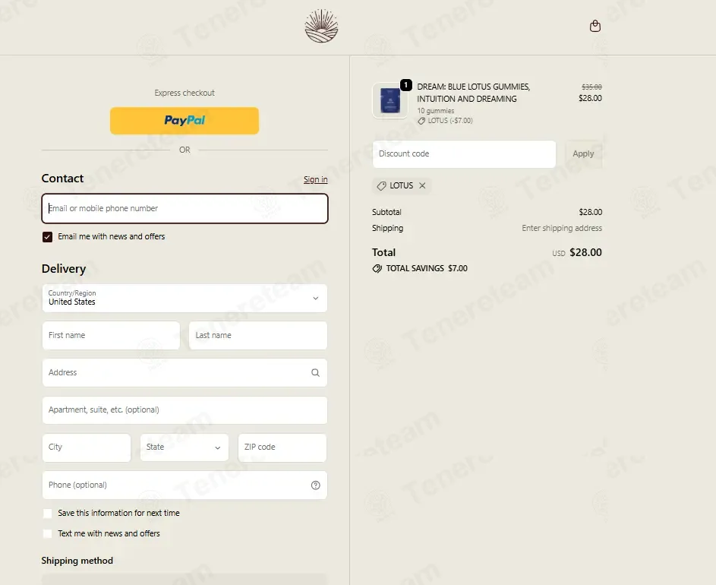Viewport: 716px width, 585px height.
Task: Uncheck Email me with news and offers
Action: [x=48, y=237]
